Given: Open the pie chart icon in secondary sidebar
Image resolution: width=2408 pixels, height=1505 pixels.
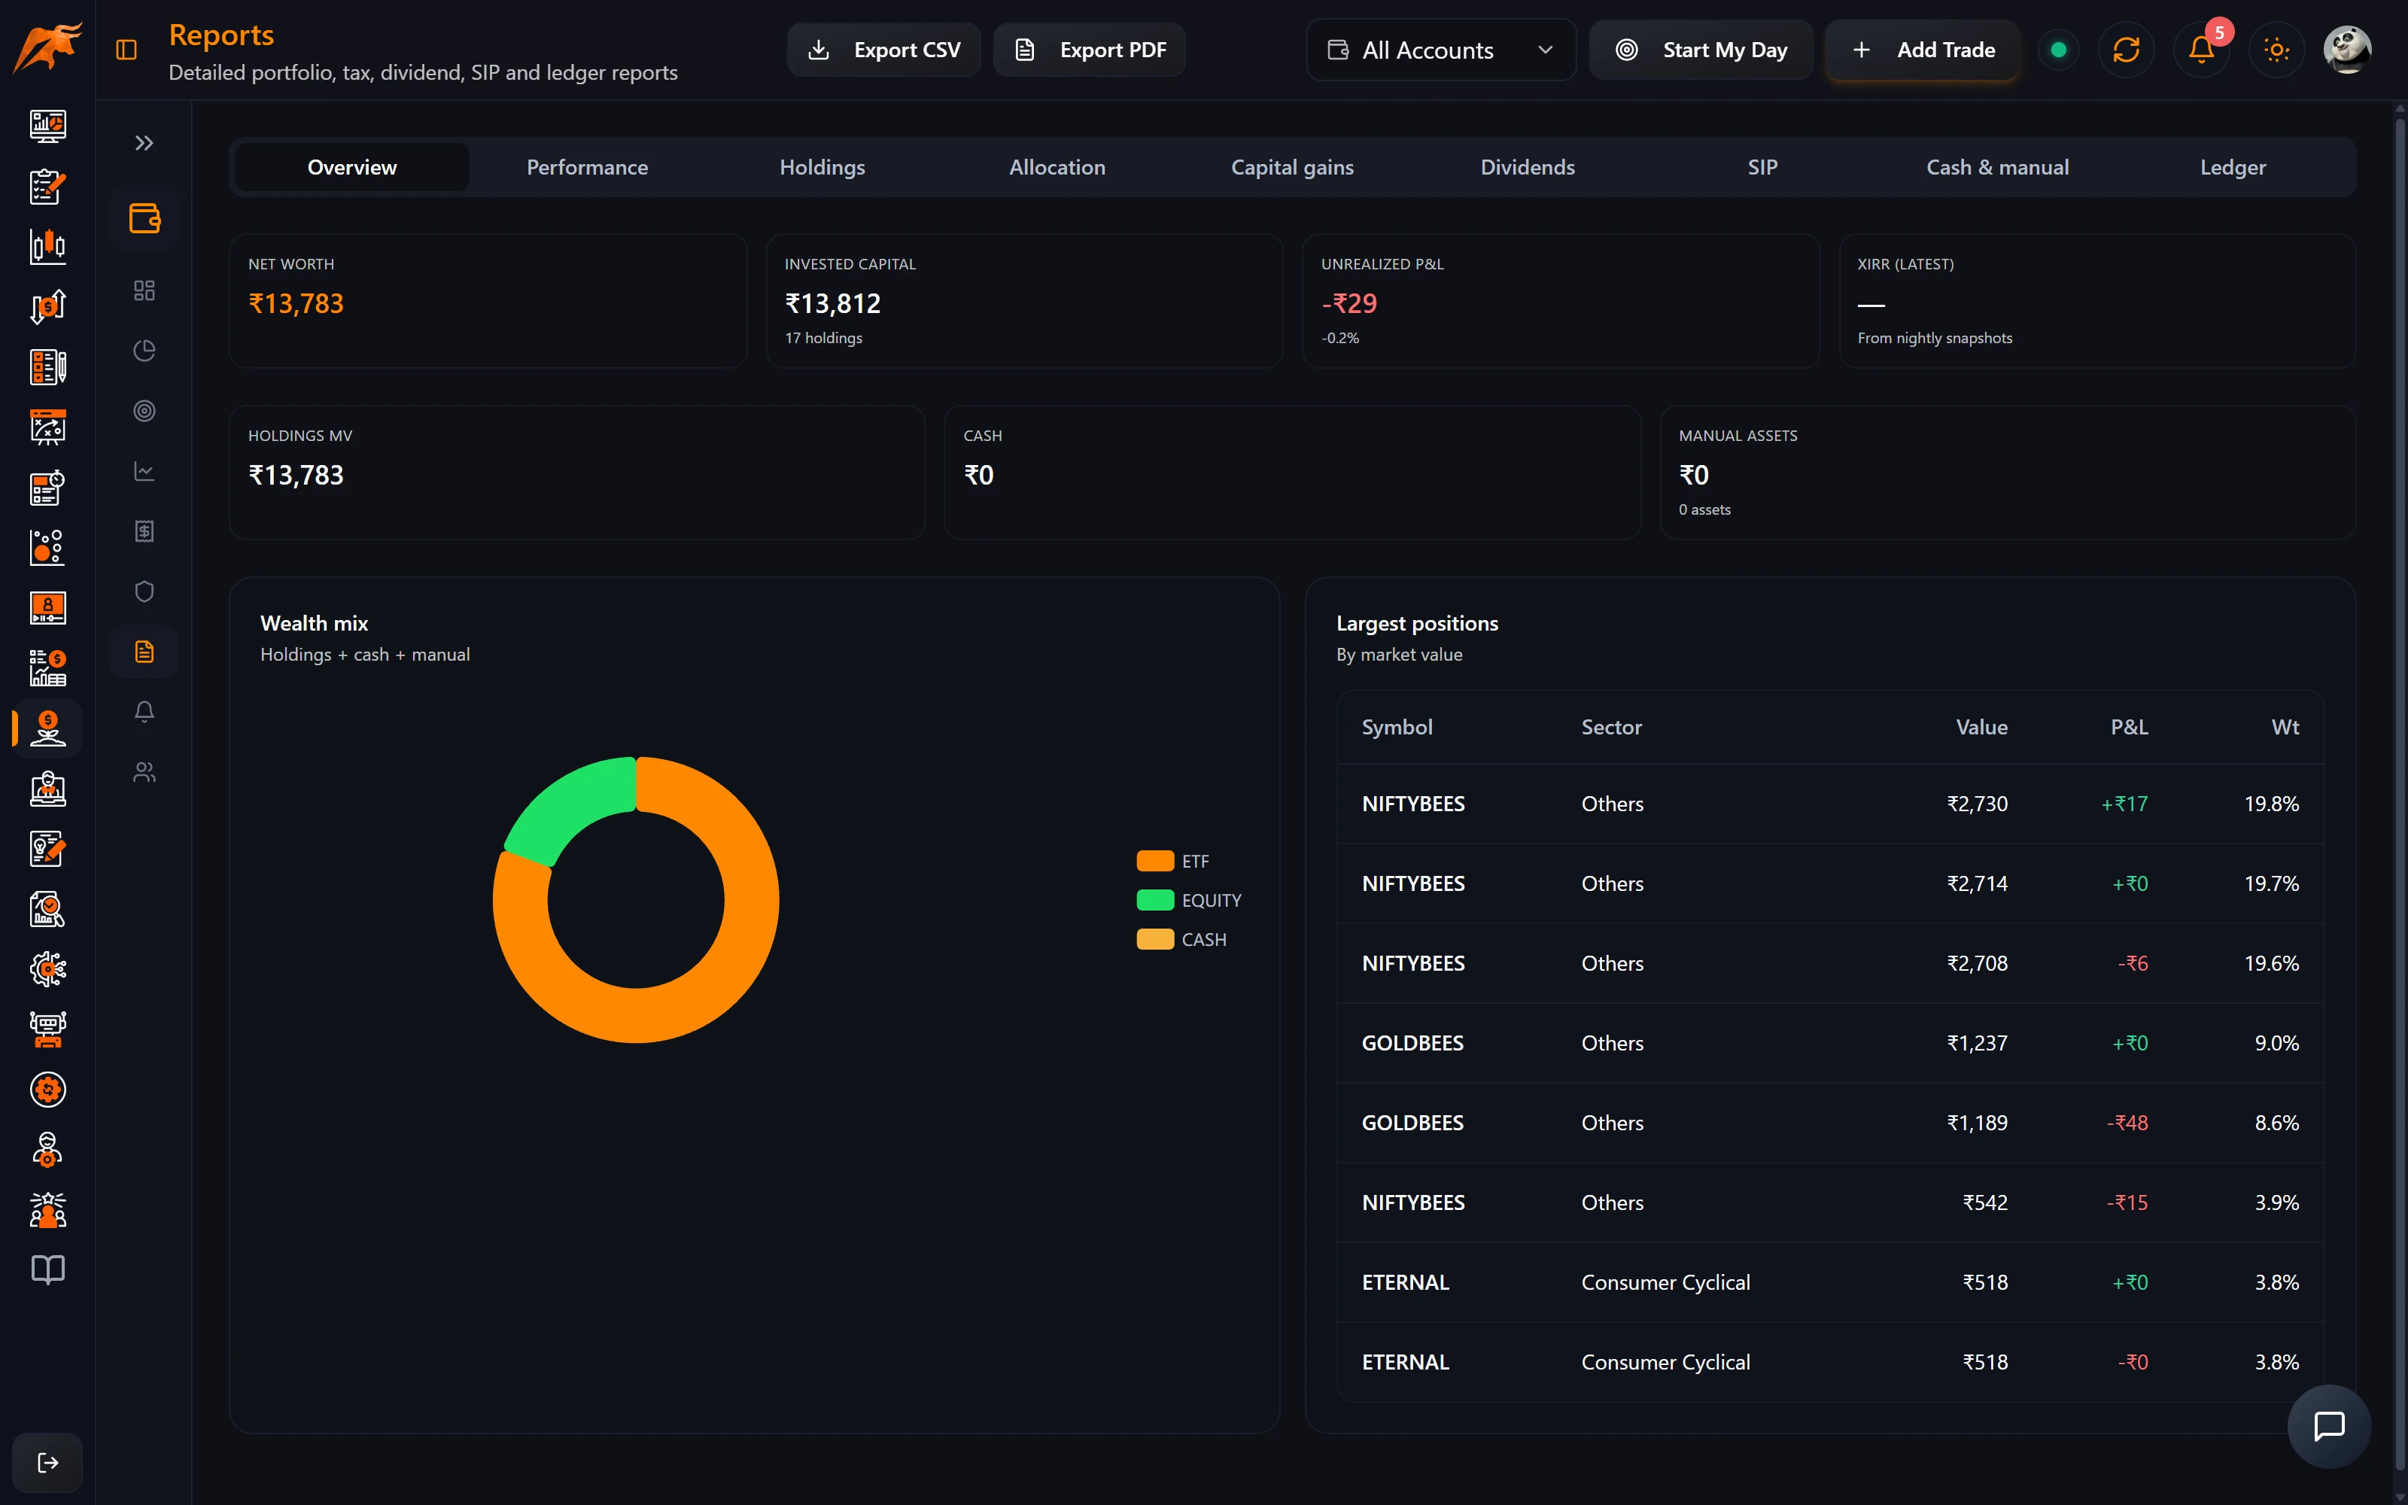Looking at the screenshot, I should tap(144, 351).
